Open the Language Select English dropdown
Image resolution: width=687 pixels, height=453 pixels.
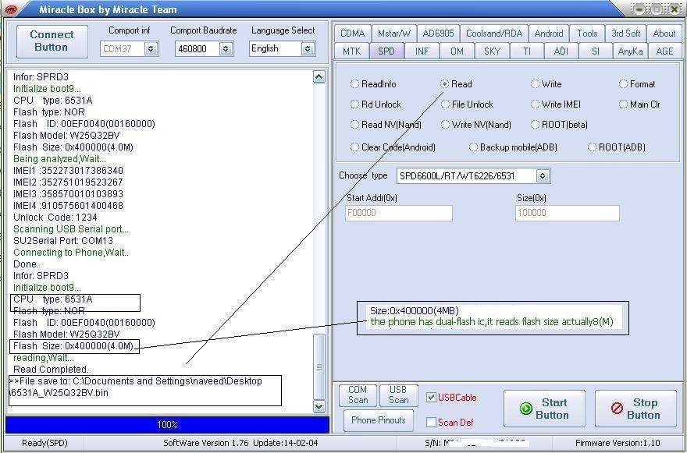click(x=308, y=48)
